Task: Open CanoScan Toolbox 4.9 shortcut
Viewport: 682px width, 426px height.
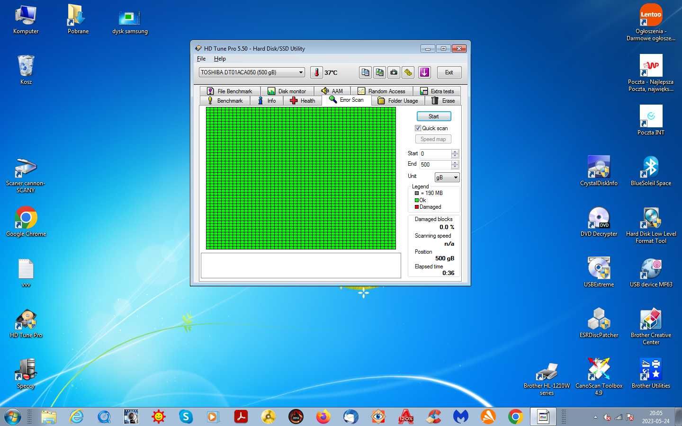Action: click(599, 377)
